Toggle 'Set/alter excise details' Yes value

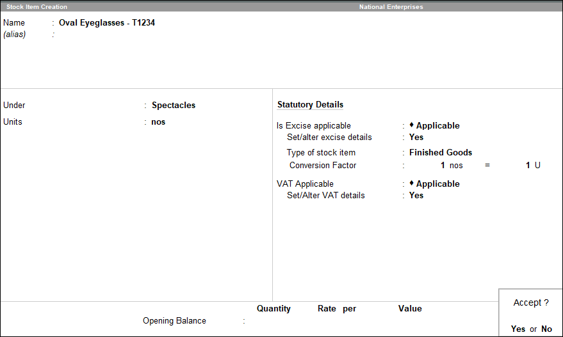[x=416, y=137]
